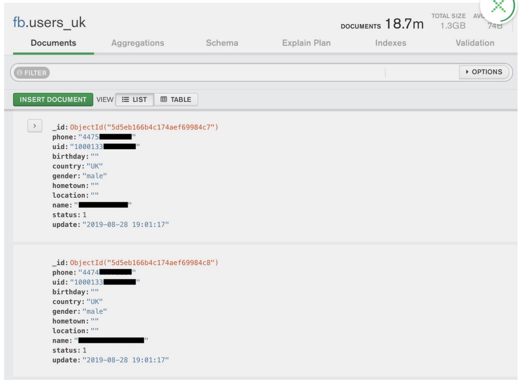Viewport: 525px width, 382px height.
Task: Open the Validation tab
Action: tap(475, 43)
